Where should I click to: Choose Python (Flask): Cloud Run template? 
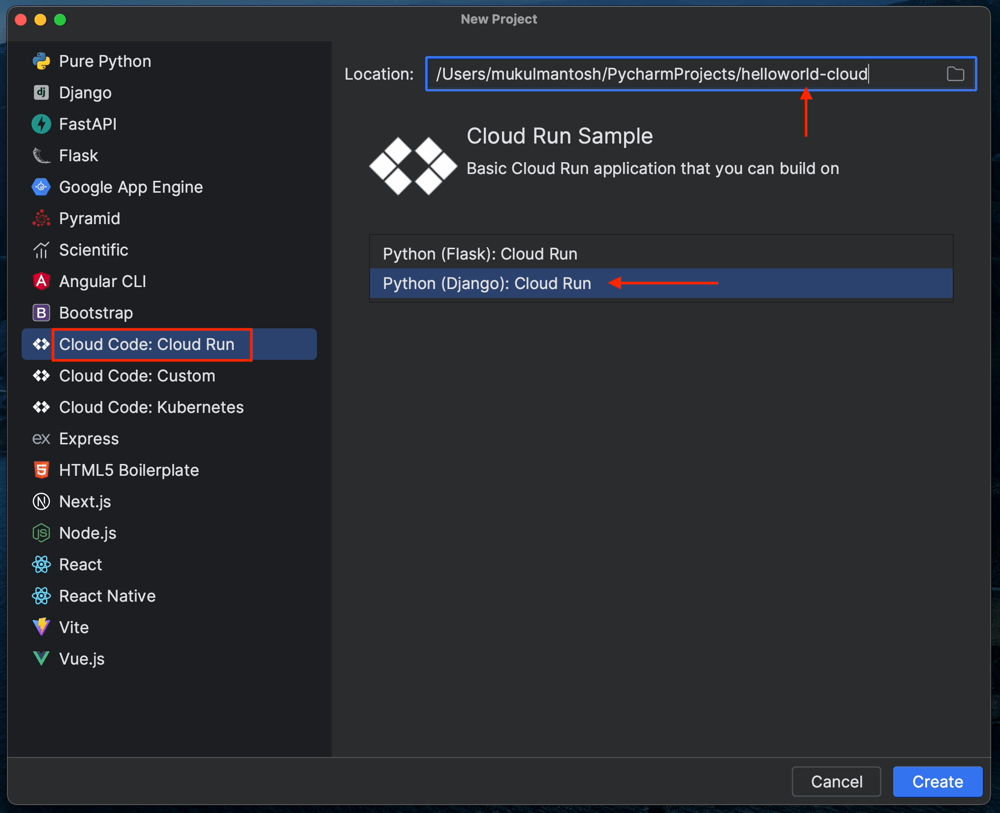[480, 254]
